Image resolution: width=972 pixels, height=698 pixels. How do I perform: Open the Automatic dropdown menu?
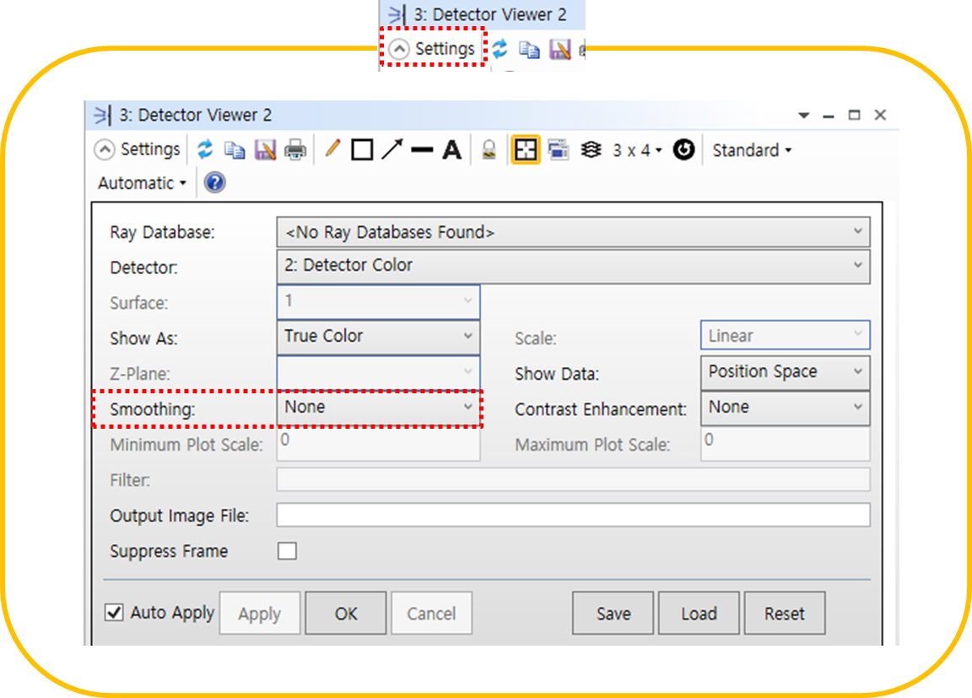point(142,183)
